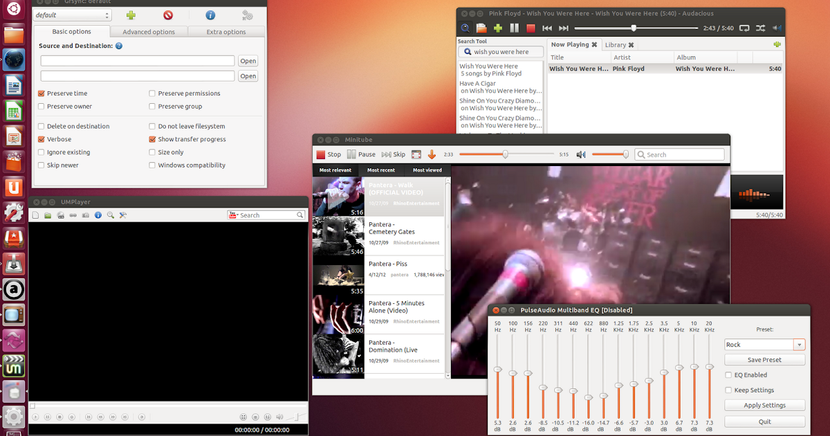Click the green plus to add songs
The height and width of the screenshot is (436, 830).
(498, 28)
